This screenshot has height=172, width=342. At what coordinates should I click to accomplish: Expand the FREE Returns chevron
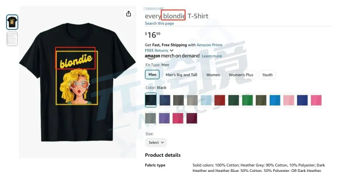[171, 51]
